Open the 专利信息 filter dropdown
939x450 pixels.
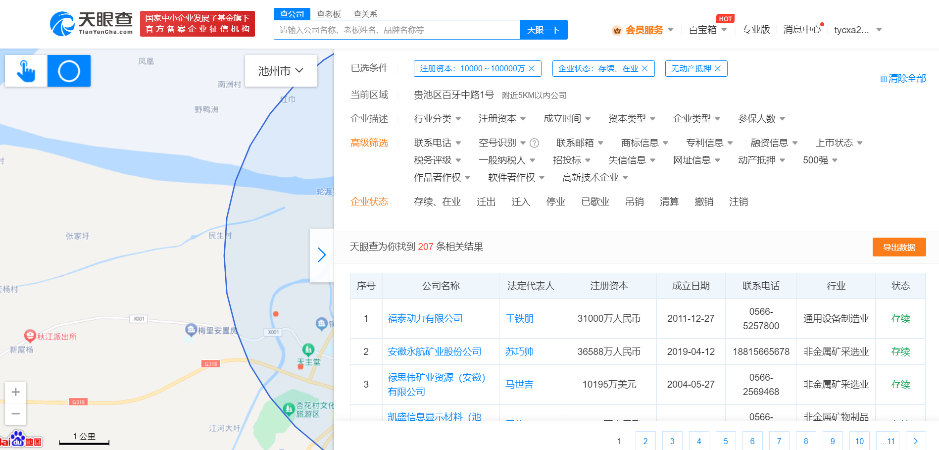709,143
